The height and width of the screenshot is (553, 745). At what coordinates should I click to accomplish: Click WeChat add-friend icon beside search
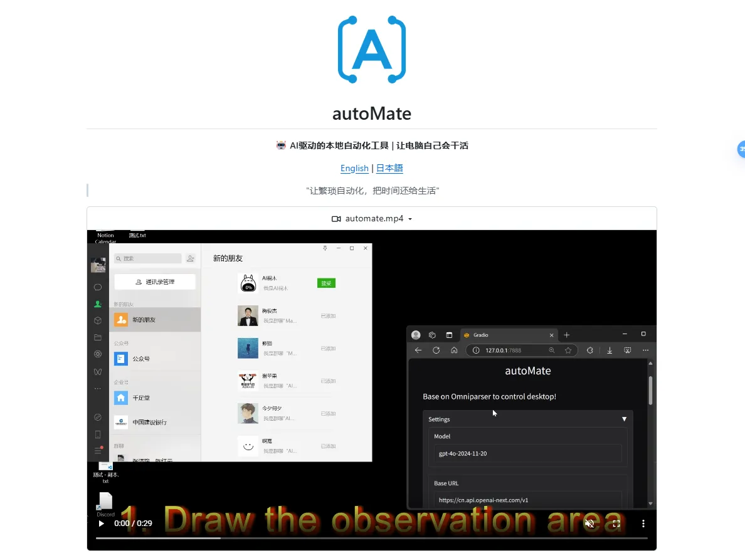coord(191,258)
